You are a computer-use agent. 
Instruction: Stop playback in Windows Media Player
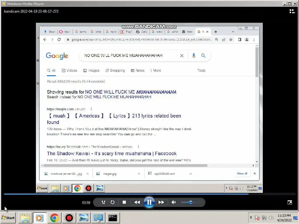click(124, 202)
